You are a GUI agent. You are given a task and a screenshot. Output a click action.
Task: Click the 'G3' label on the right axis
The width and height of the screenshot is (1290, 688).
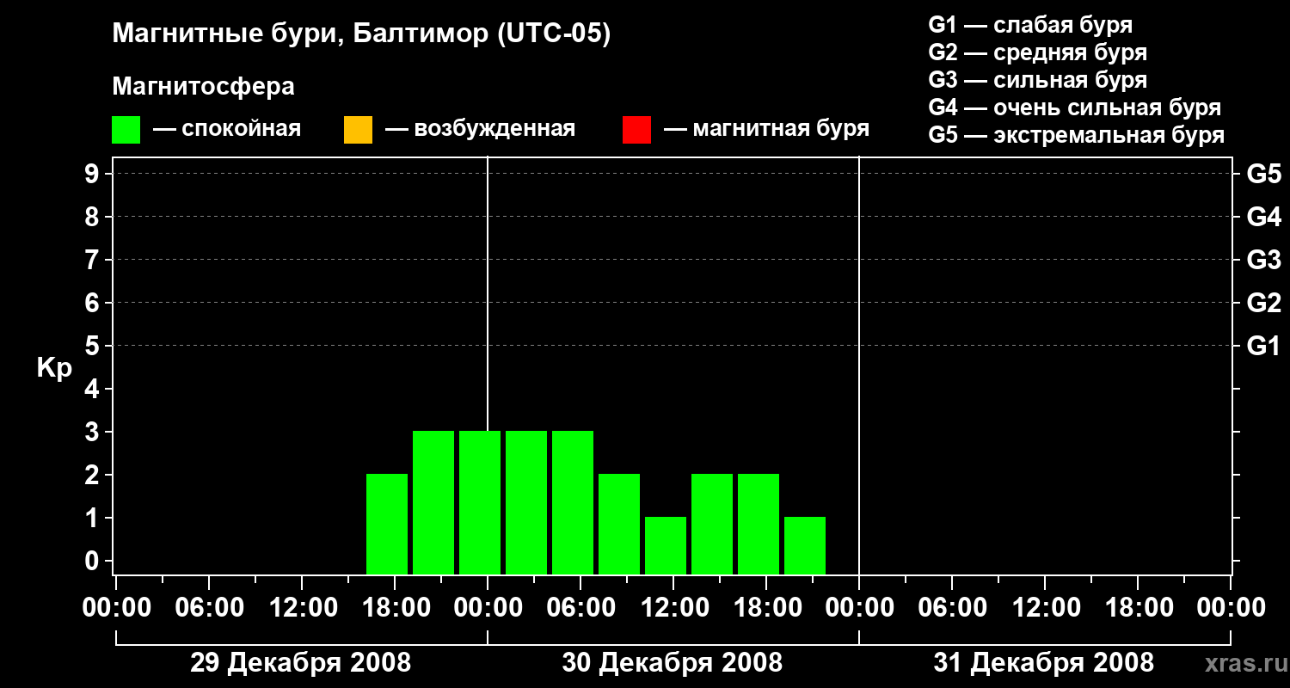coord(1264,260)
